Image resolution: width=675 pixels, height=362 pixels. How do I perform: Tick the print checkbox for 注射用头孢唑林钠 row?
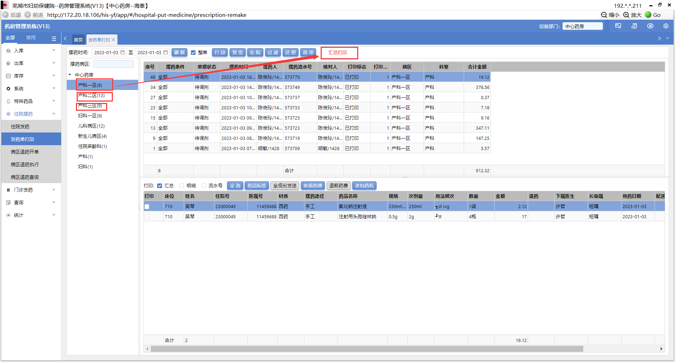147,217
